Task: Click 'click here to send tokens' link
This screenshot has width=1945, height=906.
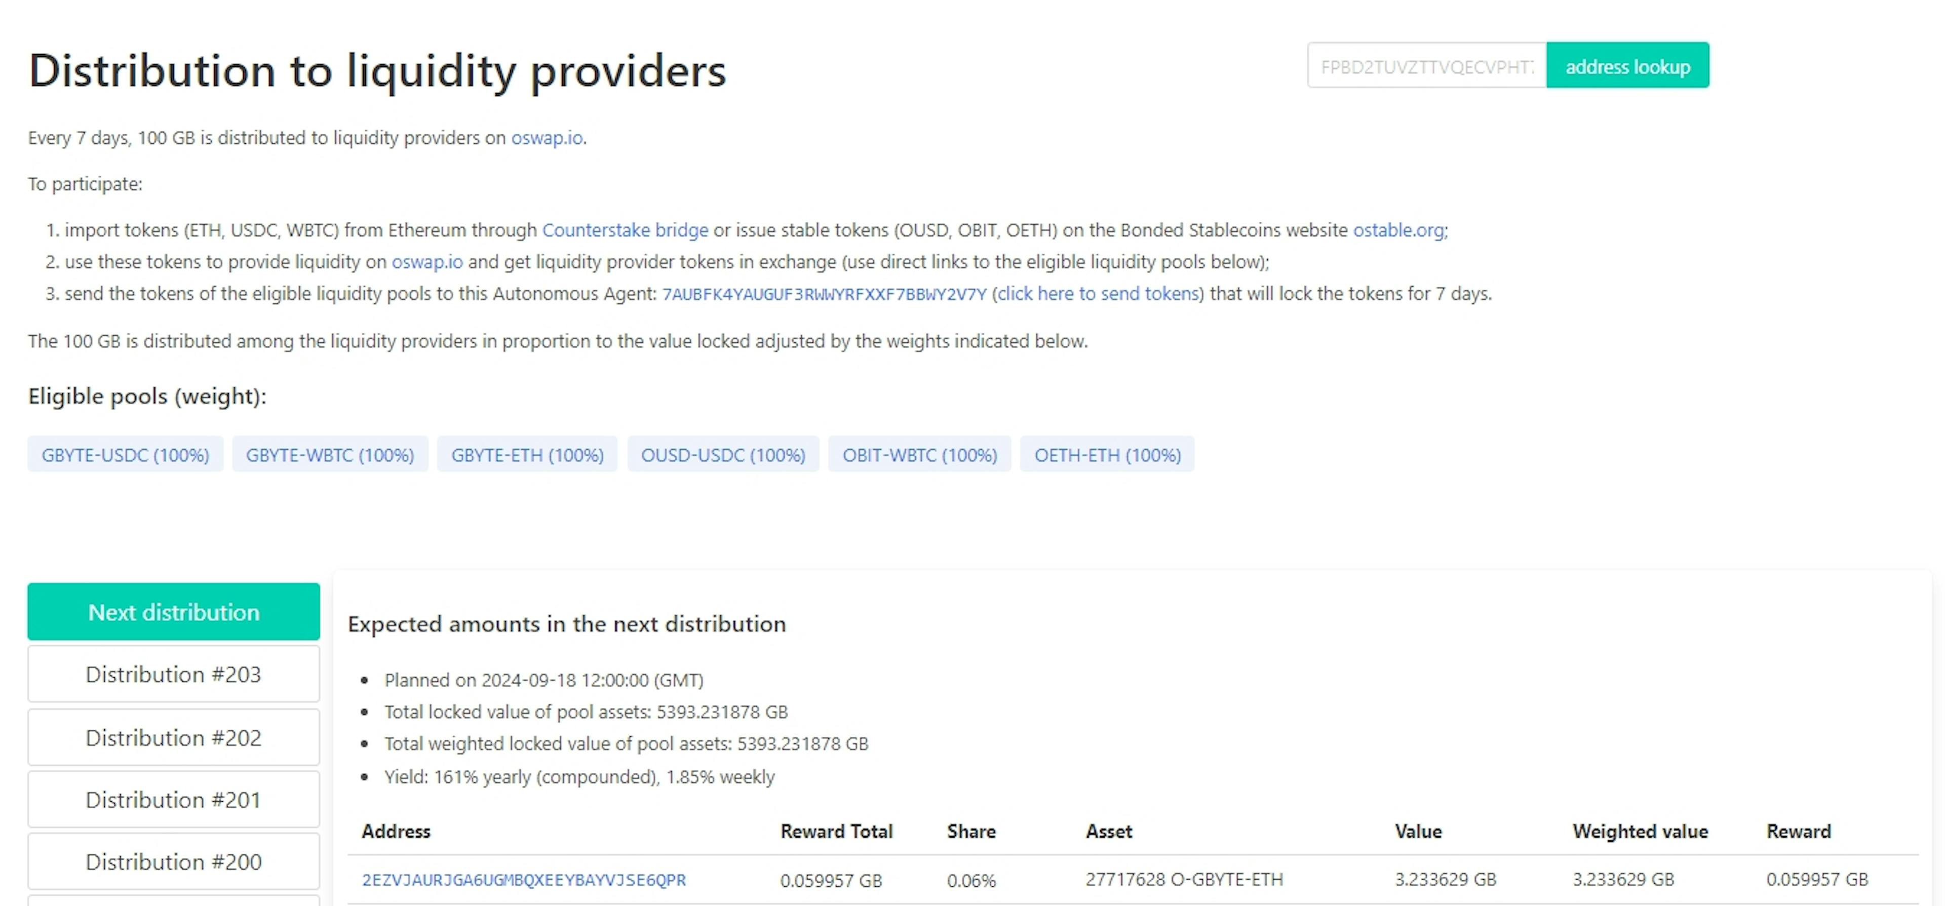Action: point(1097,294)
